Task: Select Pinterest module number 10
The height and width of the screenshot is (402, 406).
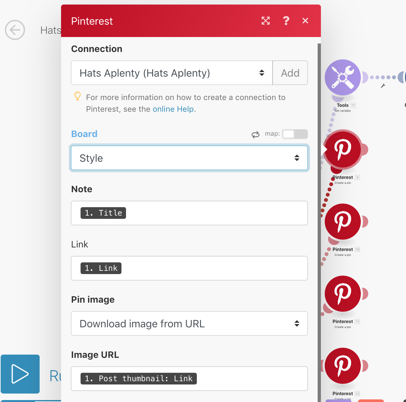Action: click(343, 221)
